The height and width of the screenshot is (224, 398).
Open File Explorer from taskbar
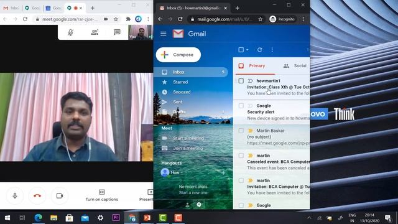tap(54, 218)
